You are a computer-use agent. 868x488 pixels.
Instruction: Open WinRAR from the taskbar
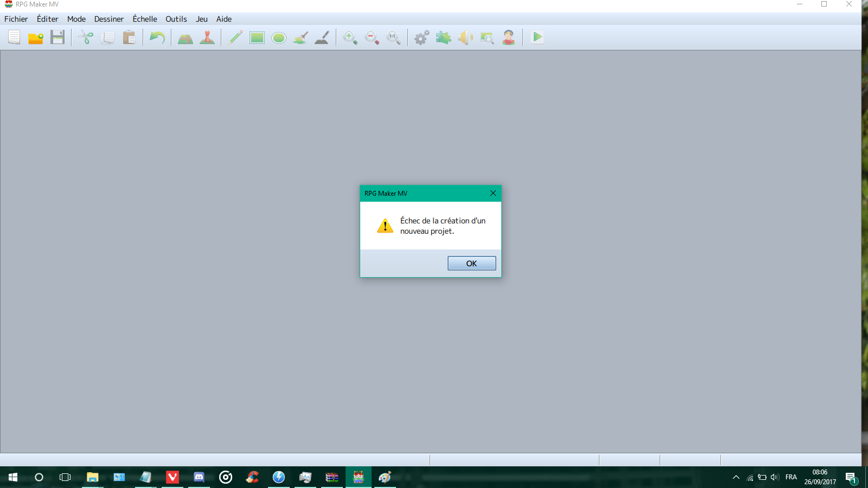click(332, 477)
